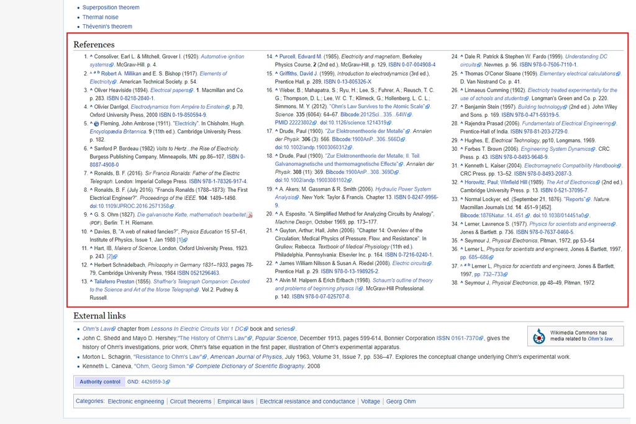The height and width of the screenshot is (424, 636).
Task: Visit the Taliaferro Preston link
Action: tap(114, 281)
